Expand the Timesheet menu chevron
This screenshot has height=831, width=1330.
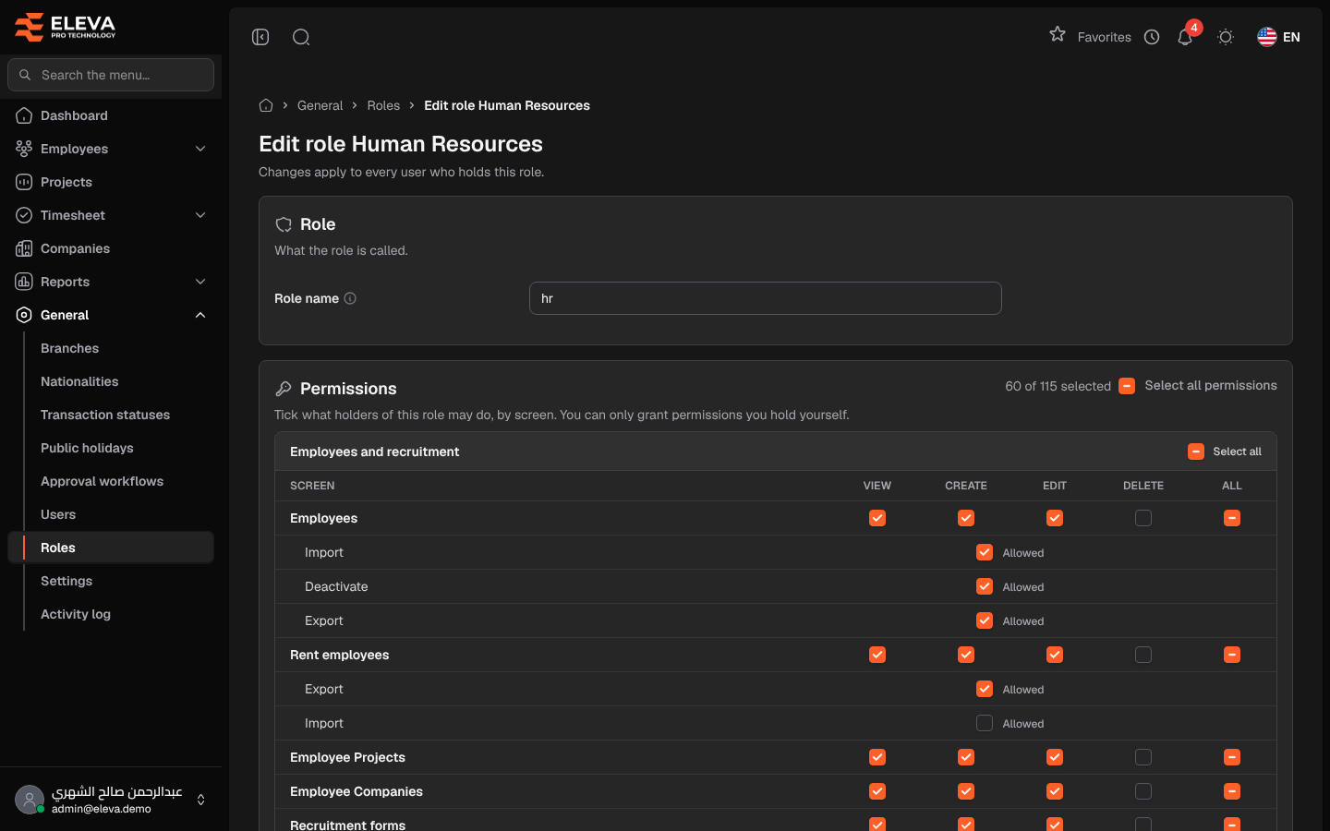tap(200, 215)
